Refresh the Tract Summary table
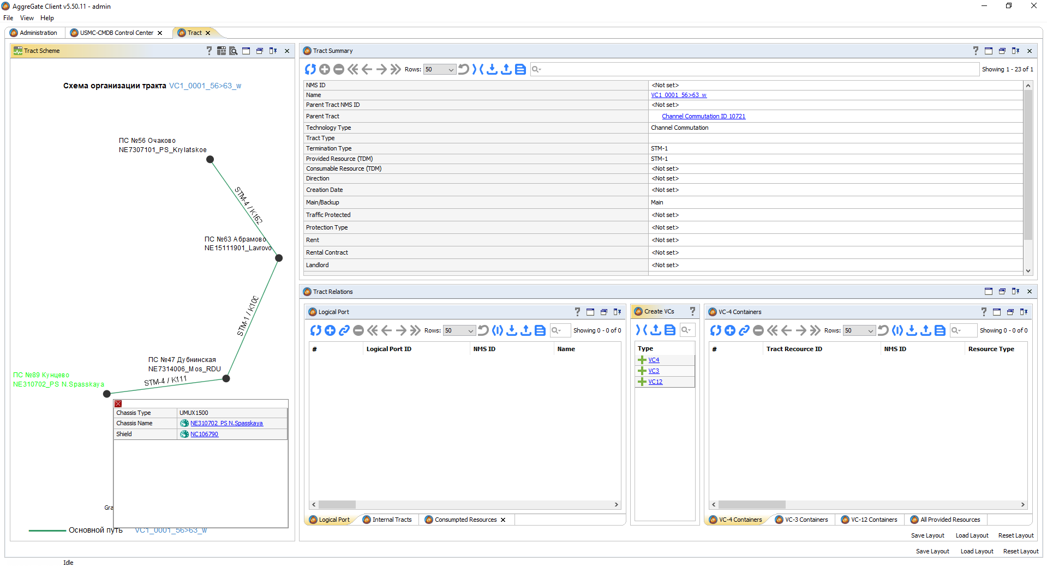This screenshot has width=1047, height=567. (310, 69)
